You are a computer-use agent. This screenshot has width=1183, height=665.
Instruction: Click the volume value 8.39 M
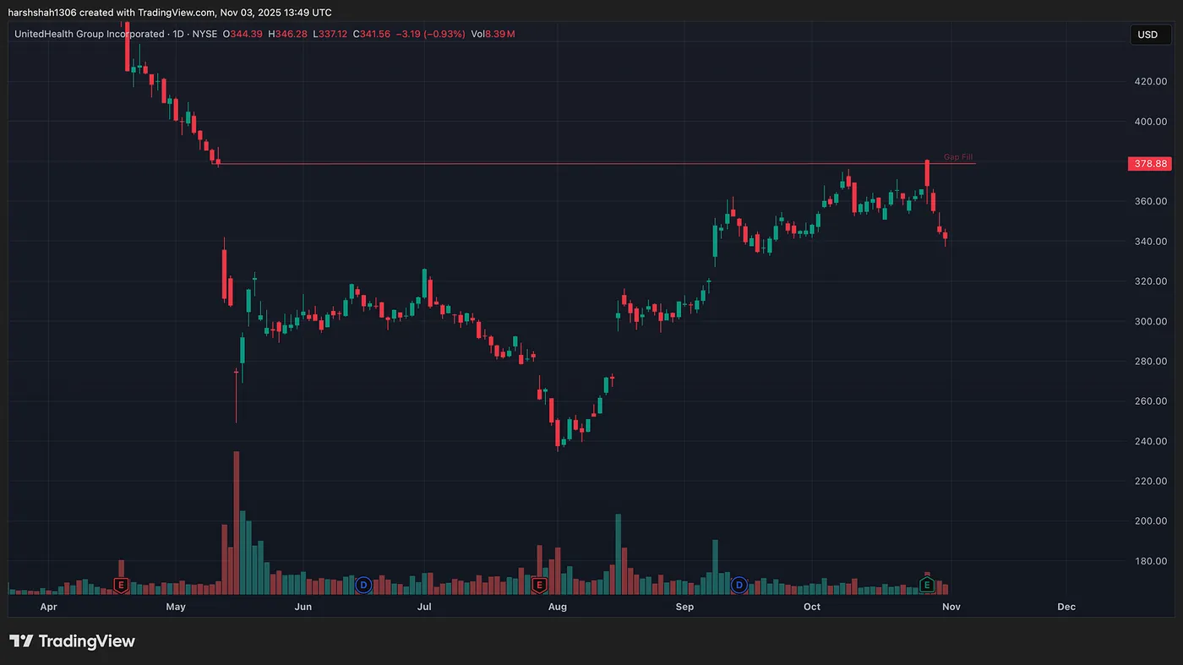pyautogui.click(x=500, y=34)
